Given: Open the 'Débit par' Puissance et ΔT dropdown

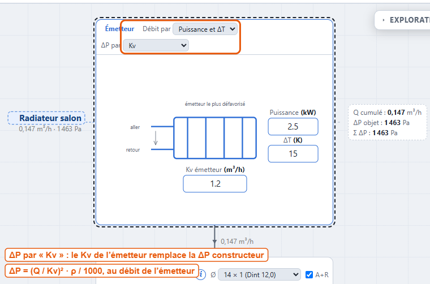Looking at the screenshot, I should point(205,29).
